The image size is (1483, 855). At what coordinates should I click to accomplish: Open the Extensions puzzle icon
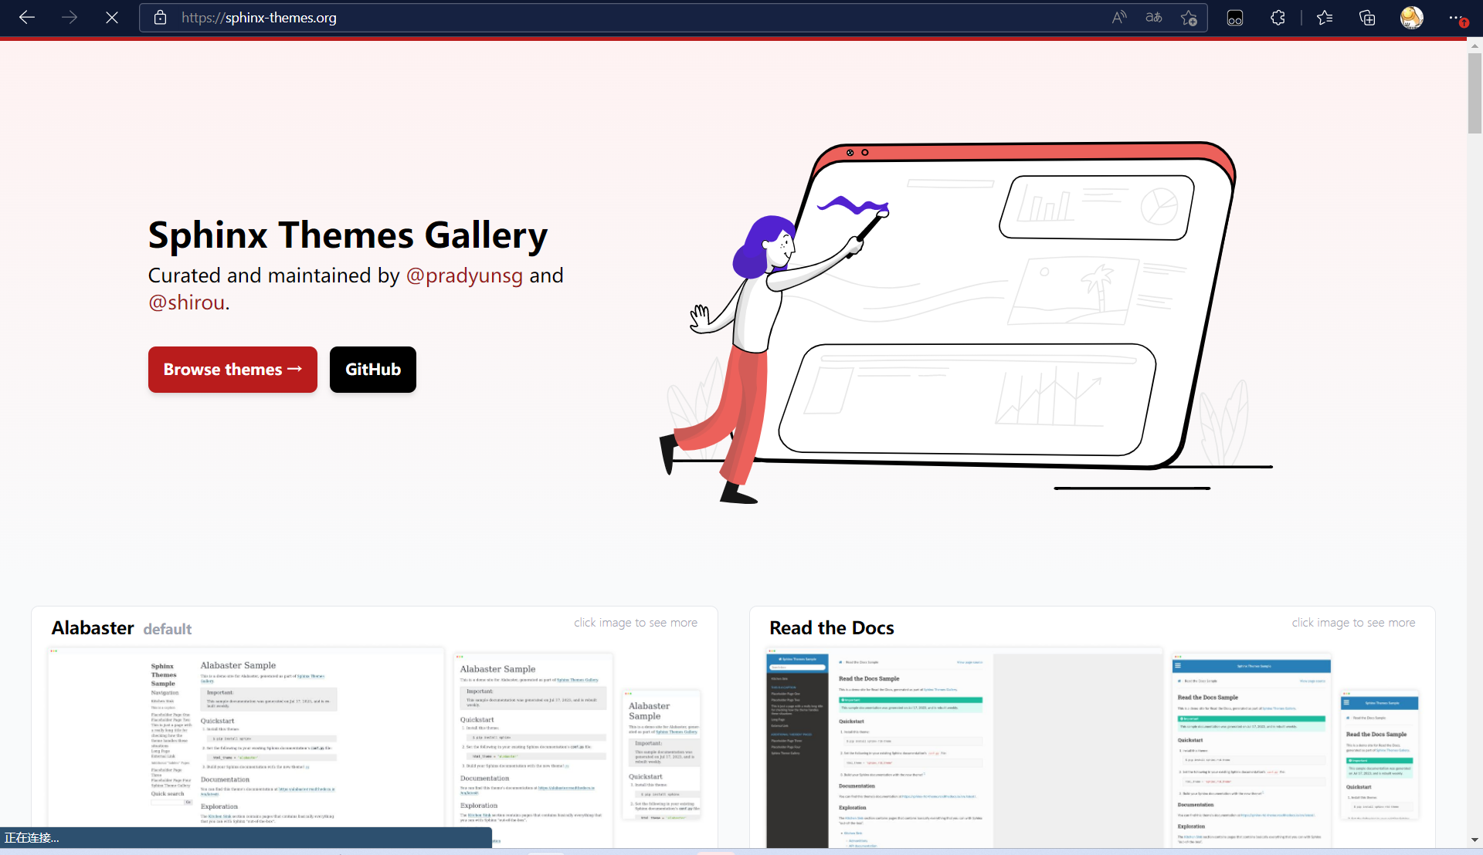click(1278, 18)
